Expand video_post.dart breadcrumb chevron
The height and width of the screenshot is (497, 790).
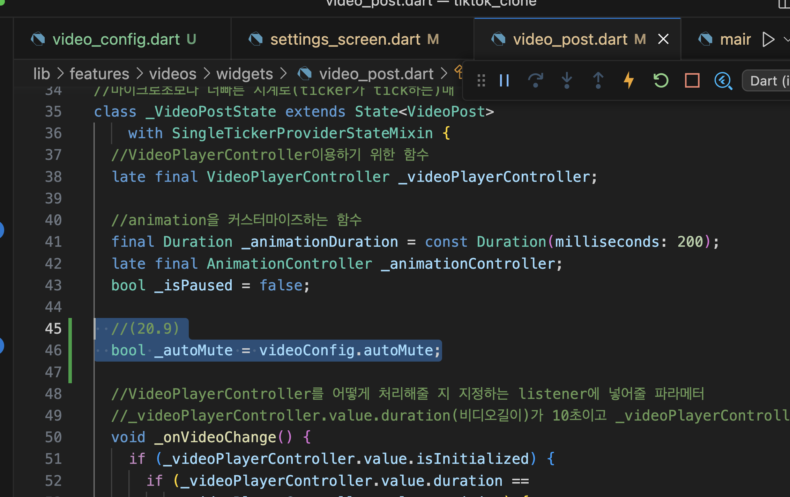point(444,74)
